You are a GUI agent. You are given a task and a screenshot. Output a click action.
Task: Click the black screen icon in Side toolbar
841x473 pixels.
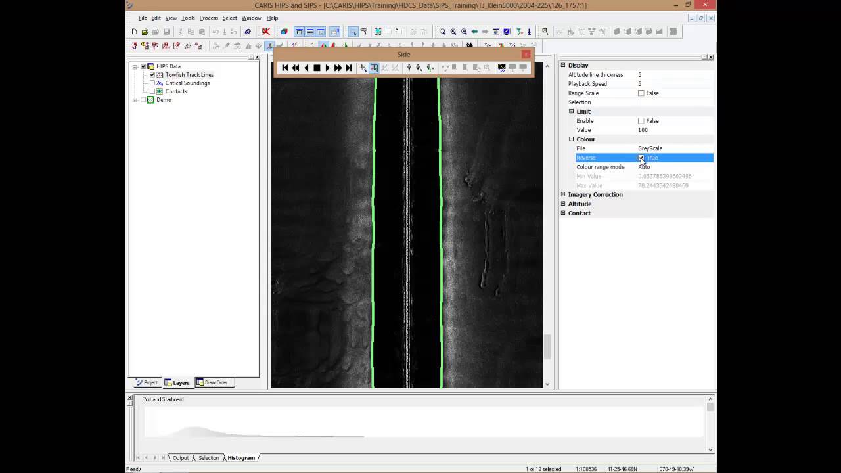click(x=501, y=68)
